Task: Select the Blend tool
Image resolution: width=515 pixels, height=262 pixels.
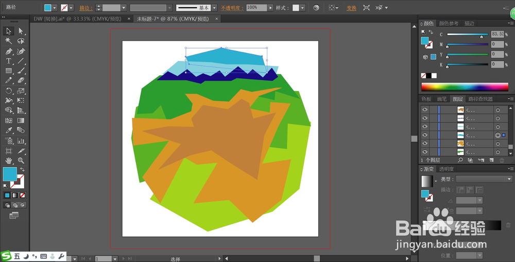Action: click(x=21, y=130)
